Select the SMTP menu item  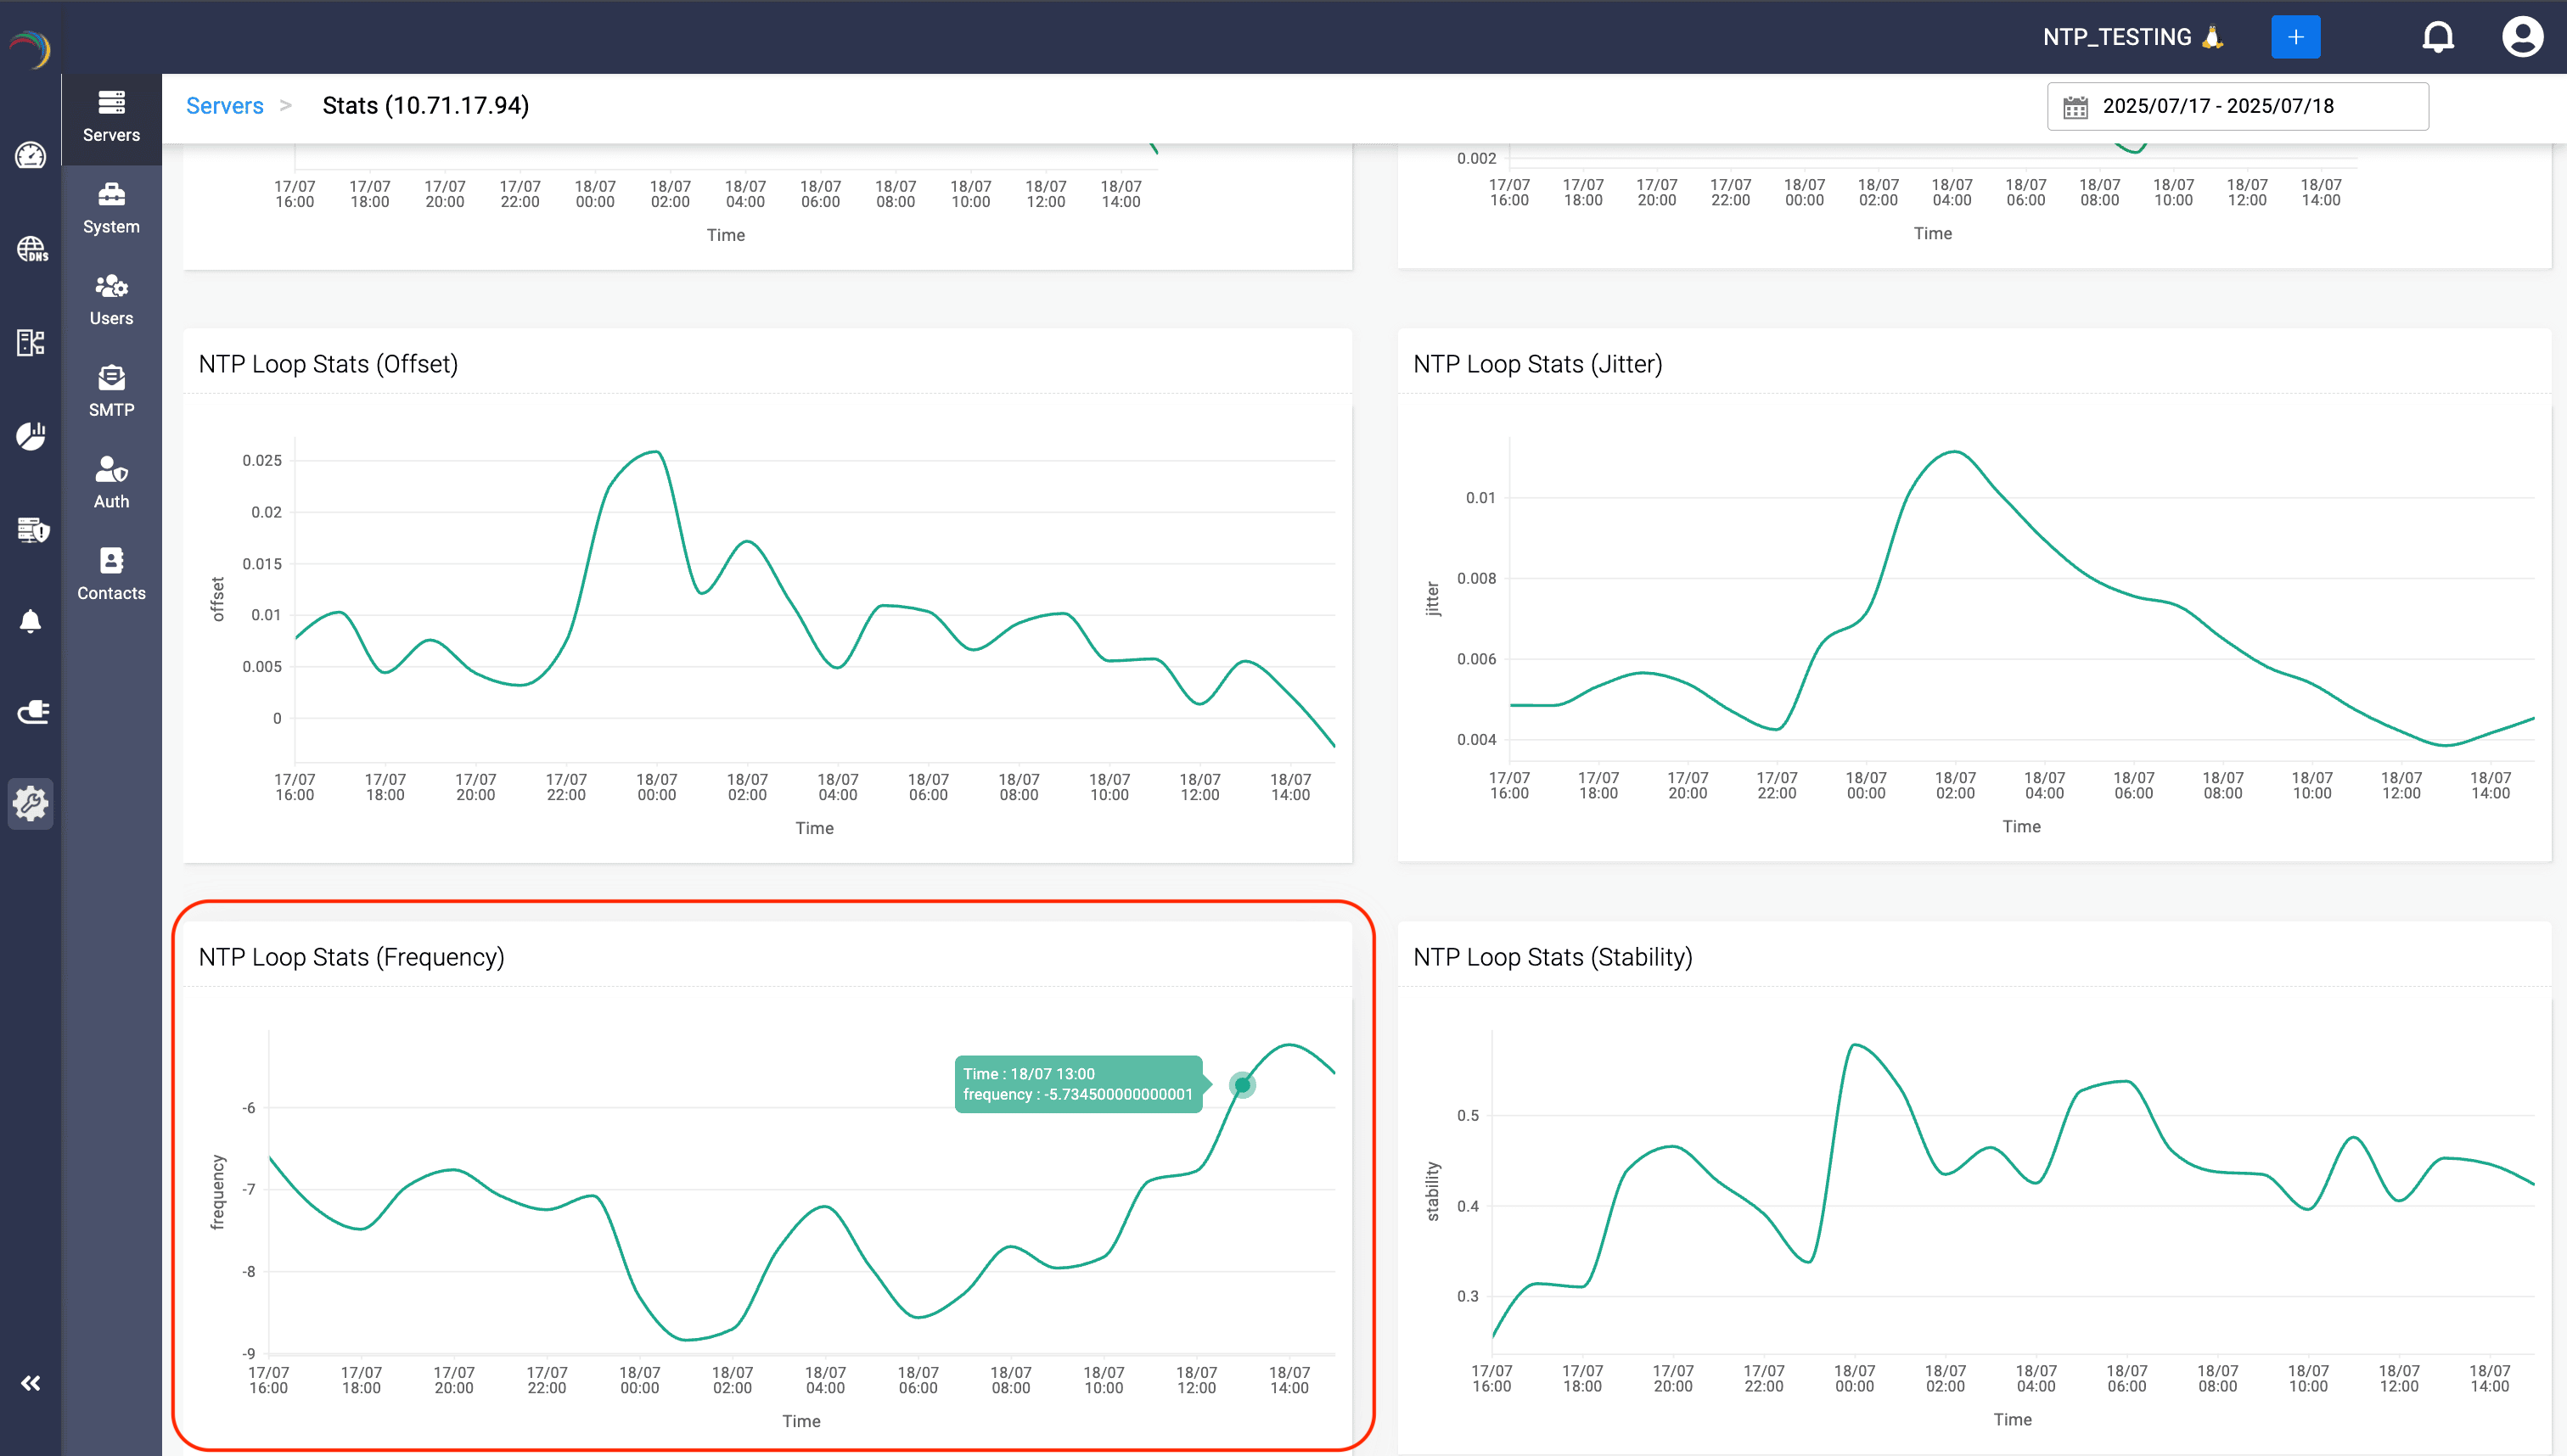click(x=111, y=391)
